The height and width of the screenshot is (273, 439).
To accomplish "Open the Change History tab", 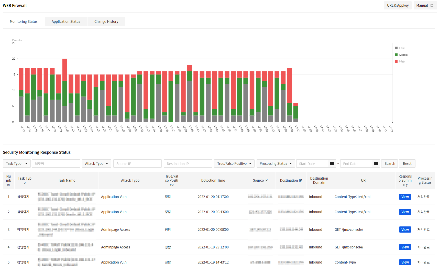I will (106, 21).
